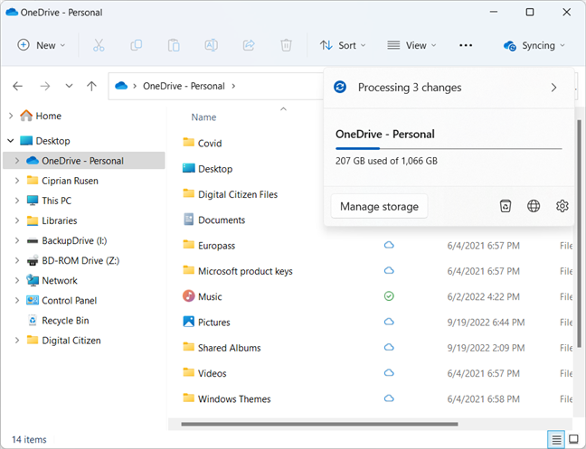Select Recycle Bin in navigation pane
This screenshot has width=586, height=449.
[65, 320]
